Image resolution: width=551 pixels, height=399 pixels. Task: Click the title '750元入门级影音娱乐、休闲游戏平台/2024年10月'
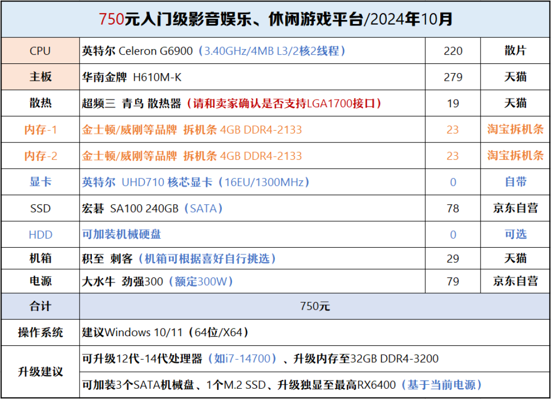point(275,19)
